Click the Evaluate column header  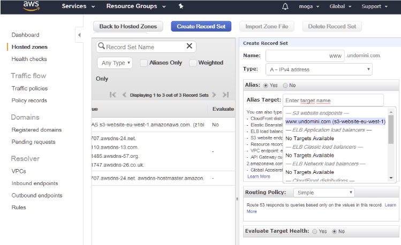point(223,109)
